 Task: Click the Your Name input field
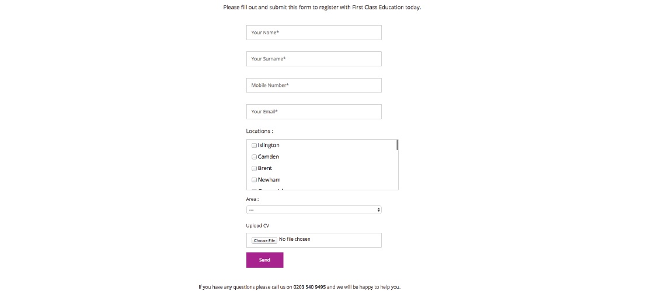[313, 33]
